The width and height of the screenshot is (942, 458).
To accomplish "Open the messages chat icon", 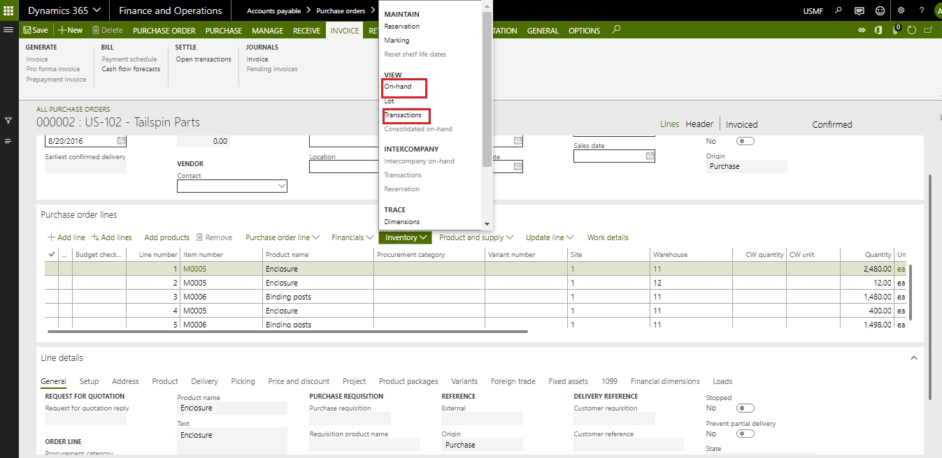I will pyautogui.click(x=859, y=10).
